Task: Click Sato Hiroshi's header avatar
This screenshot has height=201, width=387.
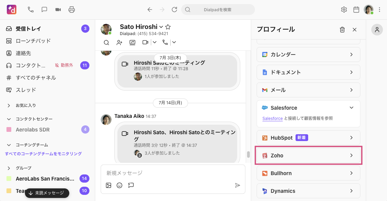Action: click(x=106, y=29)
